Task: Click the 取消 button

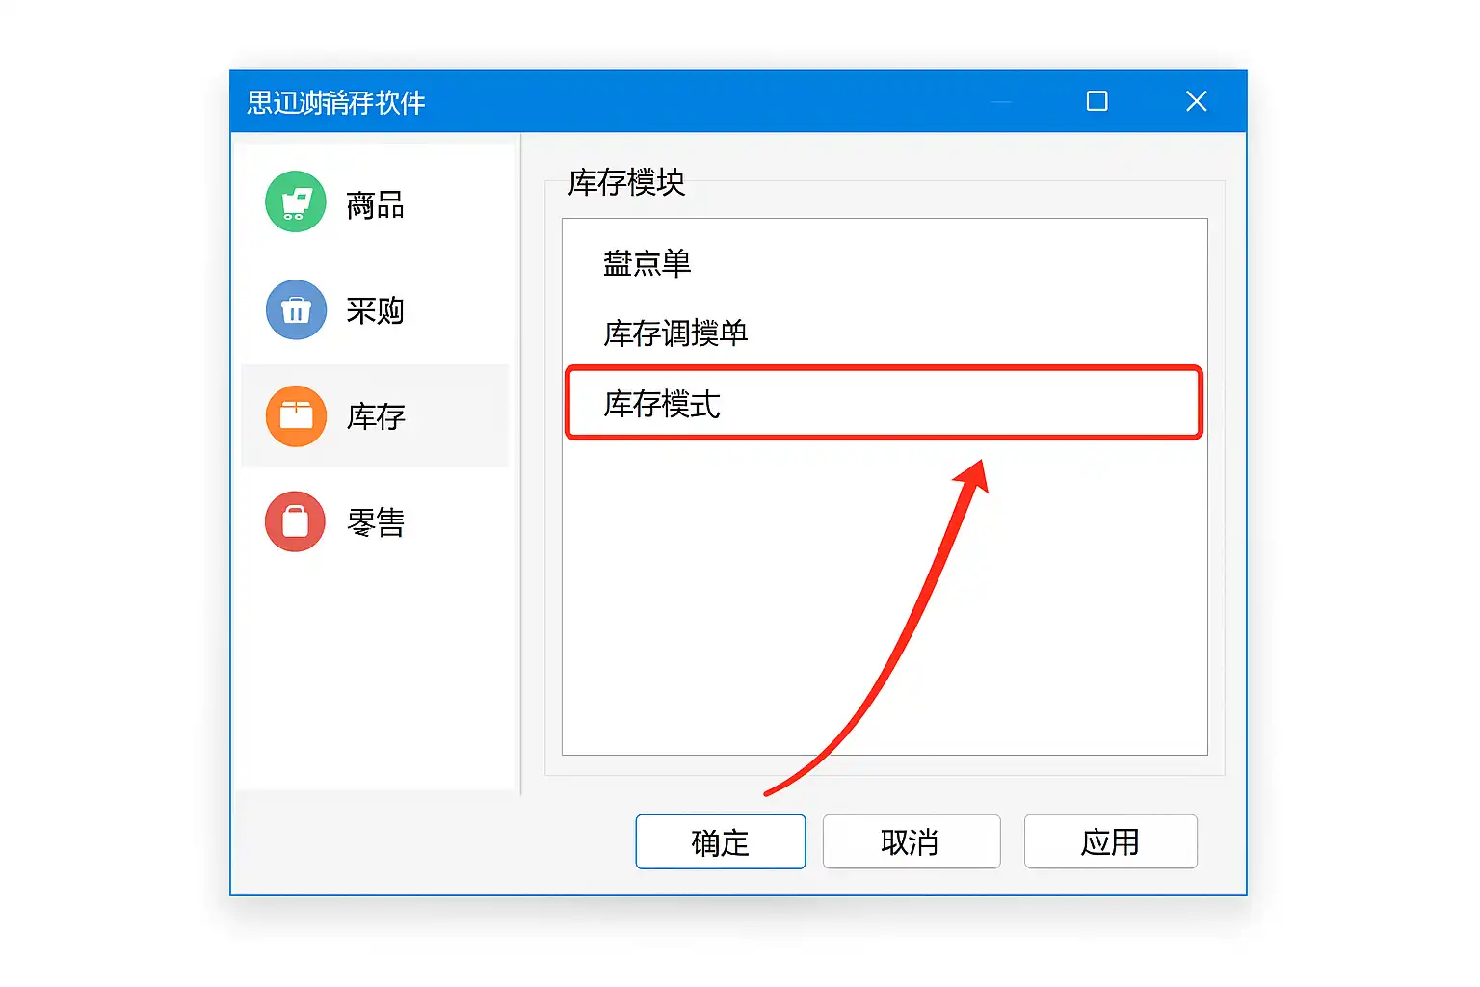Action: point(912,841)
